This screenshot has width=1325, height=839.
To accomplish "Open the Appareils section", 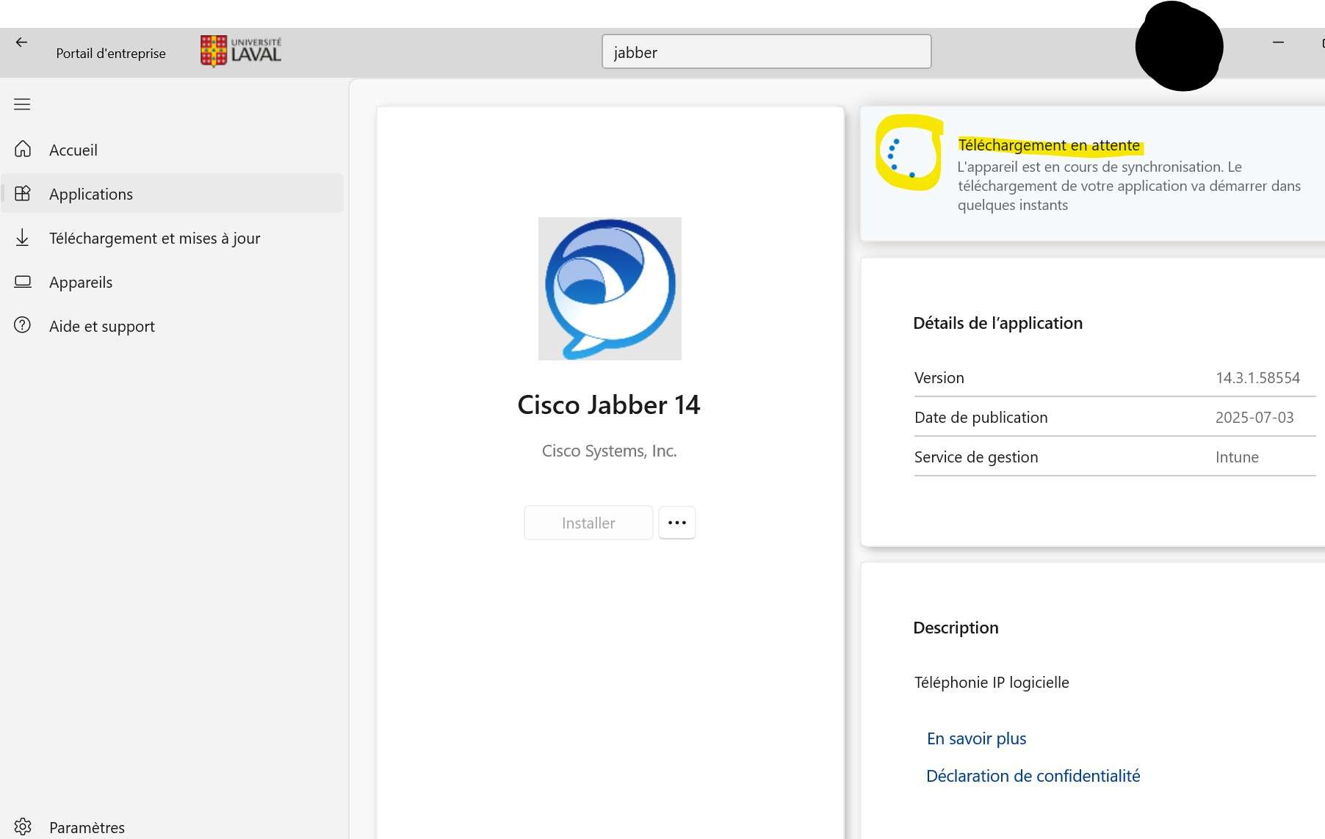I will (81, 282).
